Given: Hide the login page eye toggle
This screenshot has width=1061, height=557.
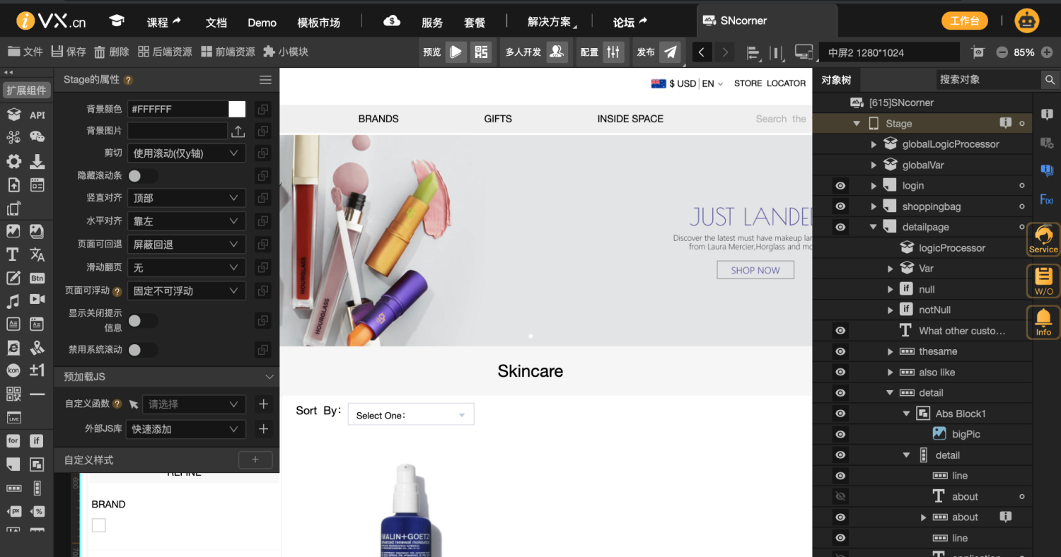Looking at the screenshot, I should click(x=840, y=186).
